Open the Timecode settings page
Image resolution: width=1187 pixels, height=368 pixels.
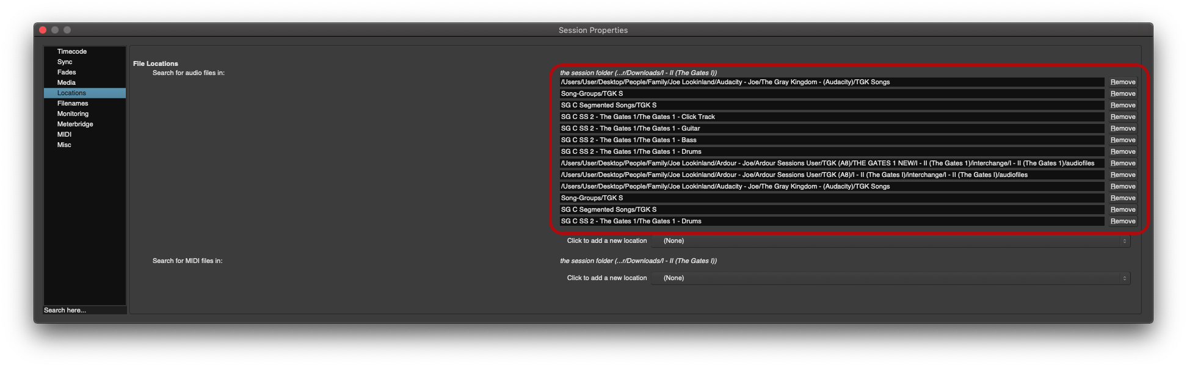pyautogui.click(x=72, y=51)
